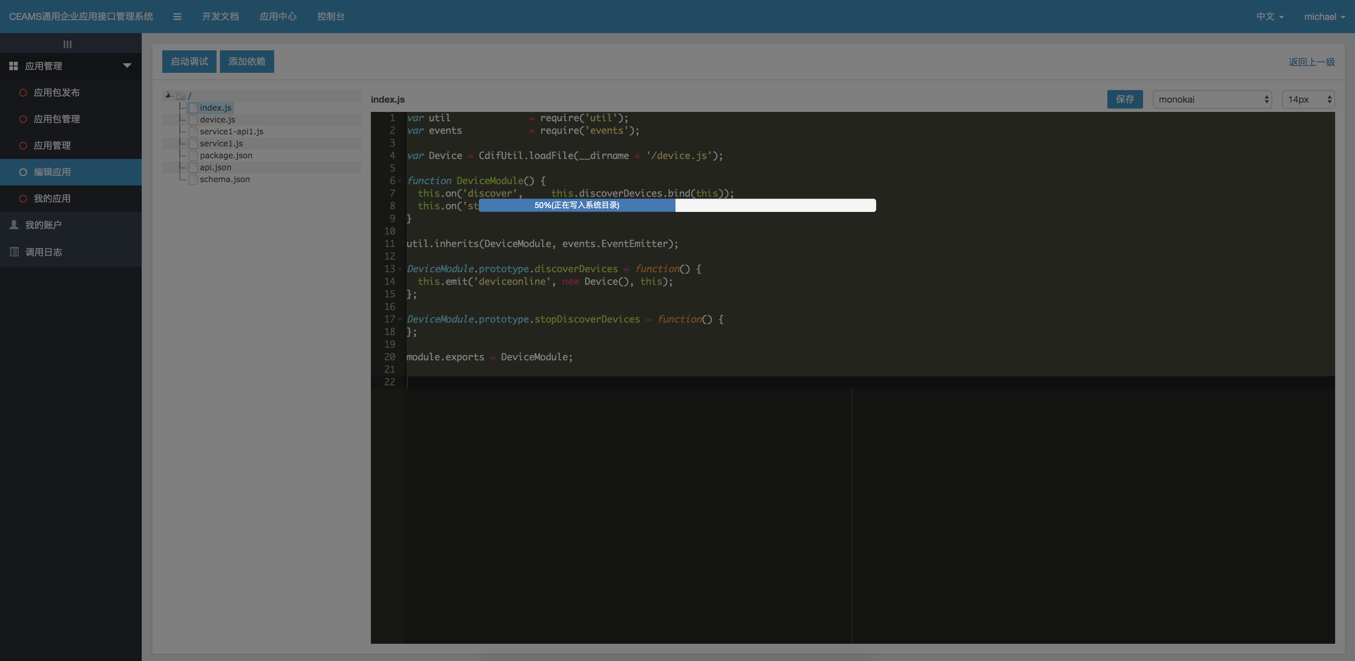Click the CEAMS通用企业应用接口管理系统 brand title
Image resolution: width=1355 pixels, height=661 pixels.
coord(81,17)
